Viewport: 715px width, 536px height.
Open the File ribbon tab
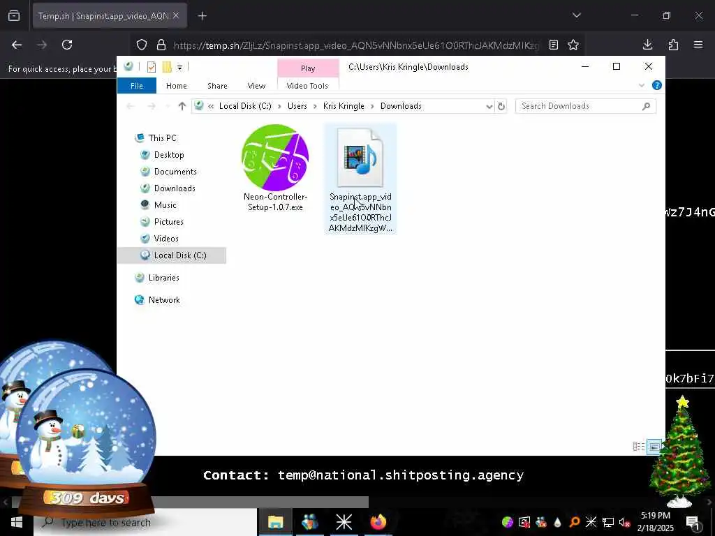pyautogui.click(x=137, y=86)
